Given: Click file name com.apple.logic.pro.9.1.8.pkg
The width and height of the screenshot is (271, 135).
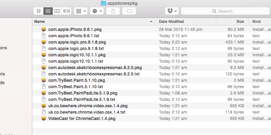Looking at the screenshot, I should 77,42.
